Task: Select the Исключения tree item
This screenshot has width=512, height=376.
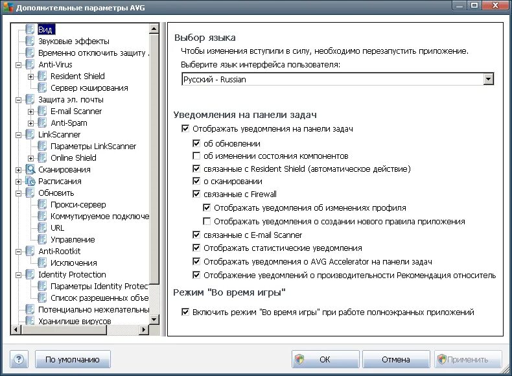Action: click(x=73, y=263)
